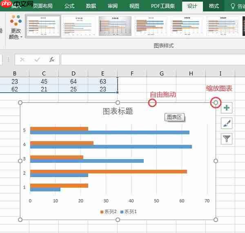Viewport: 245px width, 233px height.
Task: Select the first chart style thumbnail
Action: click(x=43, y=26)
